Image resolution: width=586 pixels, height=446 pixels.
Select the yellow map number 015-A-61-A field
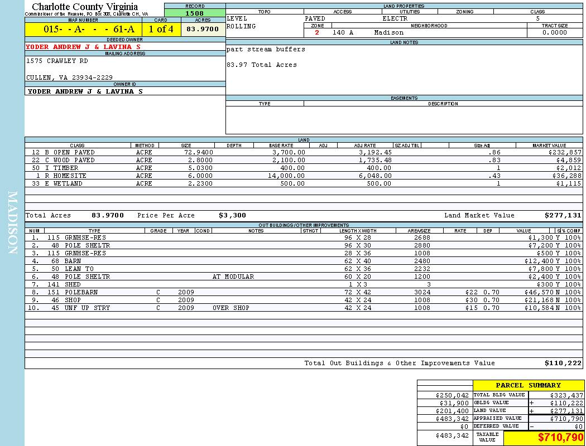[83, 29]
